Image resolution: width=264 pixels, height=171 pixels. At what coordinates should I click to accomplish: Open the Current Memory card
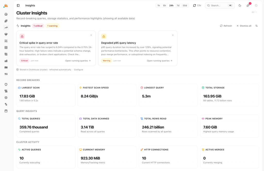(107, 157)
